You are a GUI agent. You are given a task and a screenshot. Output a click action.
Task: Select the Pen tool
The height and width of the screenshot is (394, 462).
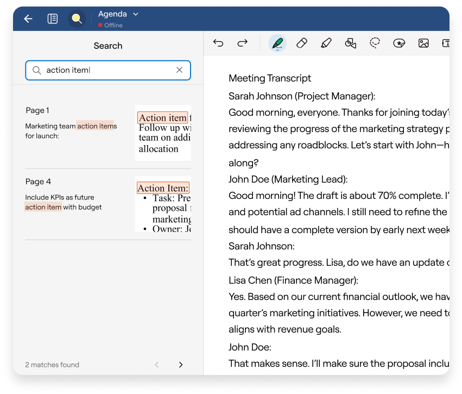(x=277, y=43)
